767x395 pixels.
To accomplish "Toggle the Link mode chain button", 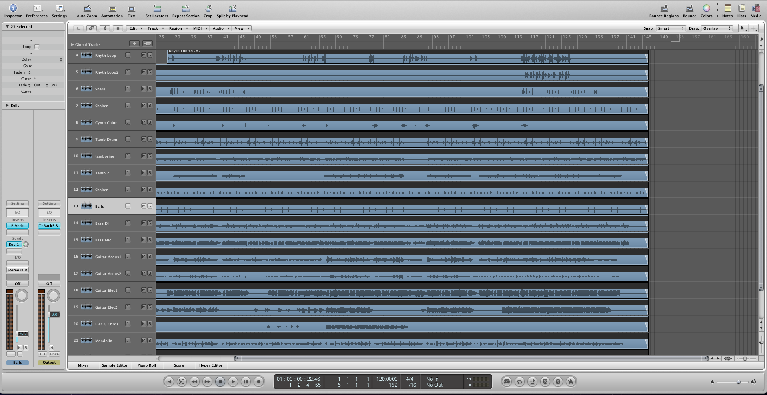I will coord(92,28).
